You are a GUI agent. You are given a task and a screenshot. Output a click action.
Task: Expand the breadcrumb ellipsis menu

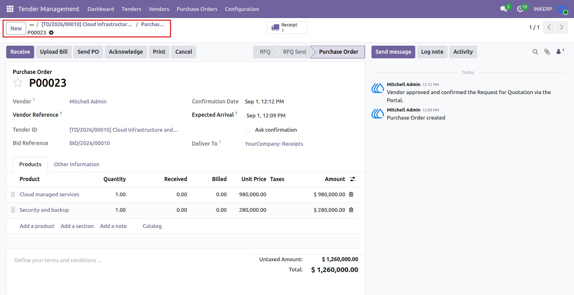[x=32, y=25]
